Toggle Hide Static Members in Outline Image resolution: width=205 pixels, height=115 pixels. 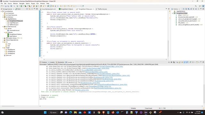pyautogui.click(x=191, y=9)
